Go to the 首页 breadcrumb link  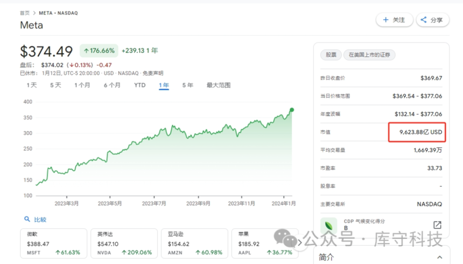click(25, 13)
